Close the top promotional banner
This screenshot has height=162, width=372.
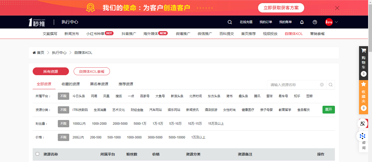337,8
